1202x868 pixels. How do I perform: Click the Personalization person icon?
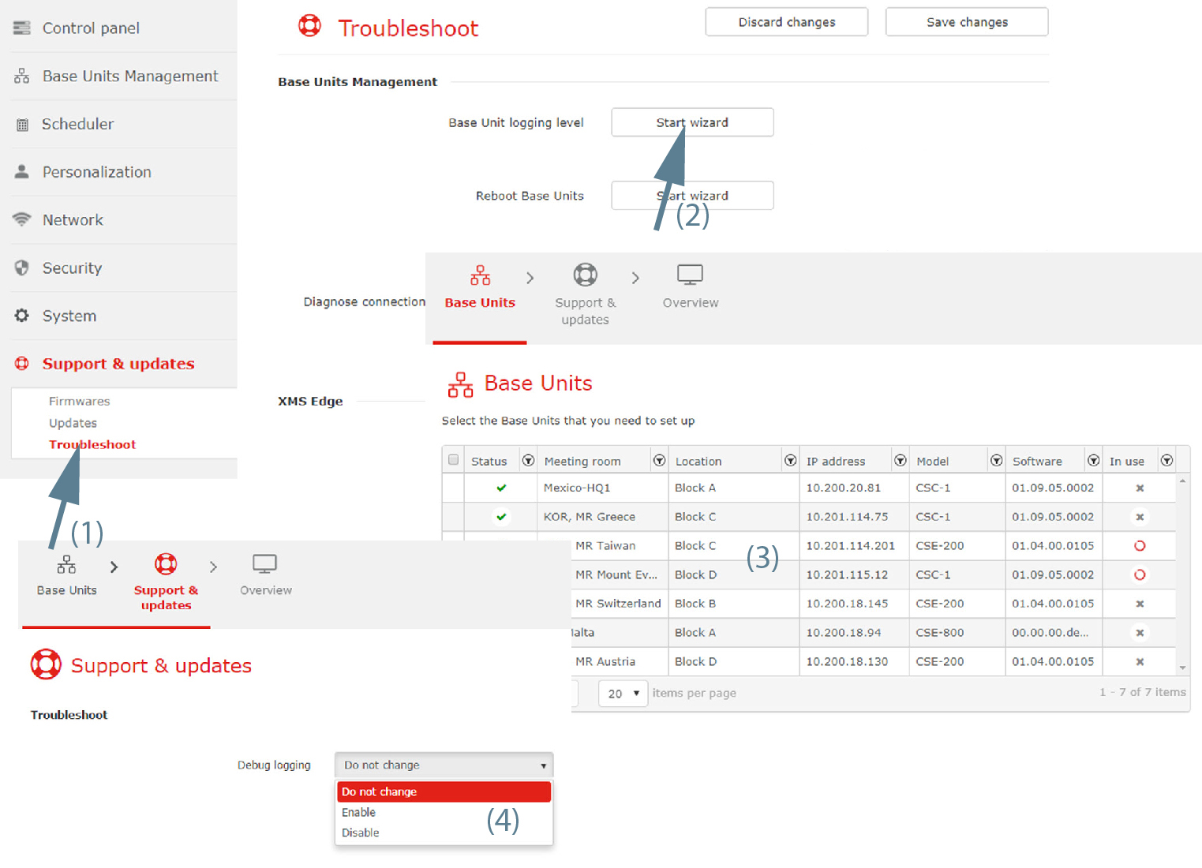pyautogui.click(x=22, y=171)
